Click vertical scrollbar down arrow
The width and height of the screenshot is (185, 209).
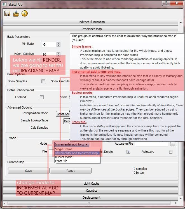[x=181, y=198]
